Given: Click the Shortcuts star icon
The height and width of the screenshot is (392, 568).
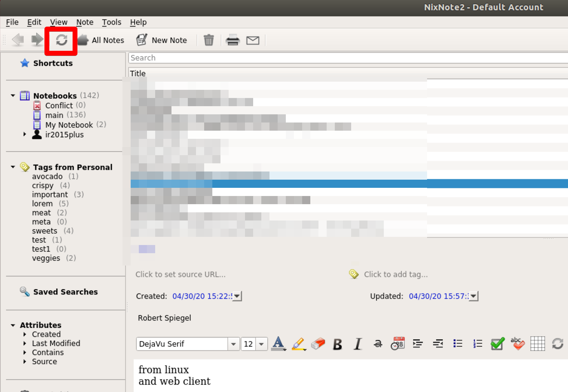Looking at the screenshot, I should [25, 63].
